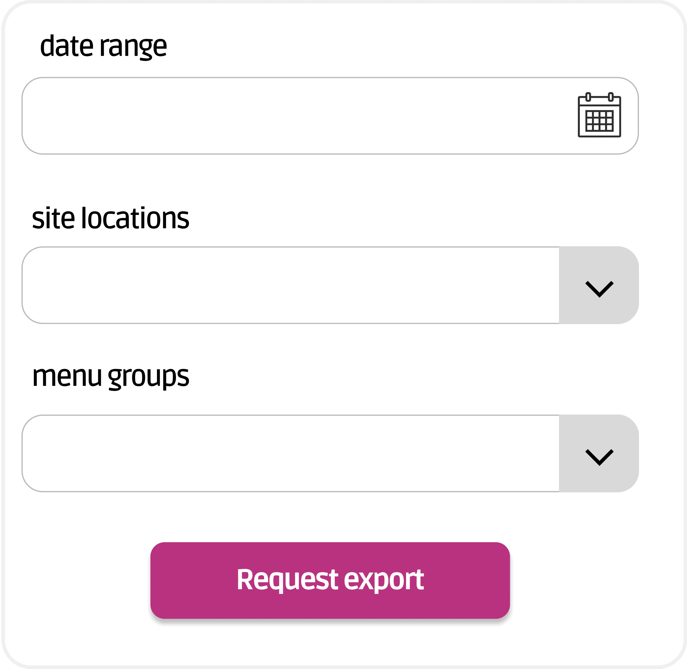Show site location options list
This screenshot has width=687, height=669.
pyautogui.click(x=330, y=285)
